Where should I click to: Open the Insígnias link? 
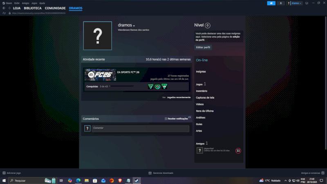coord(201,72)
